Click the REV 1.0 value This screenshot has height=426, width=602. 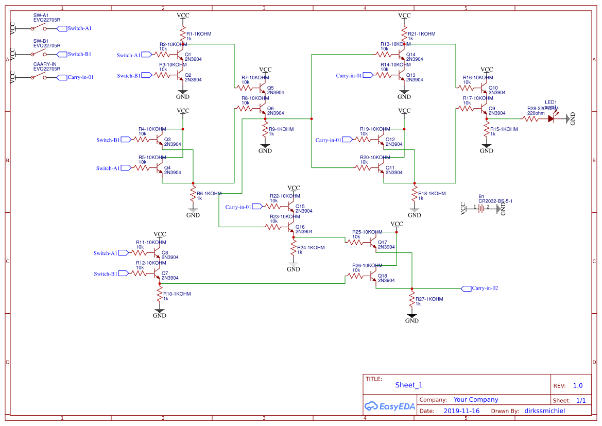click(x=577, y=385)
